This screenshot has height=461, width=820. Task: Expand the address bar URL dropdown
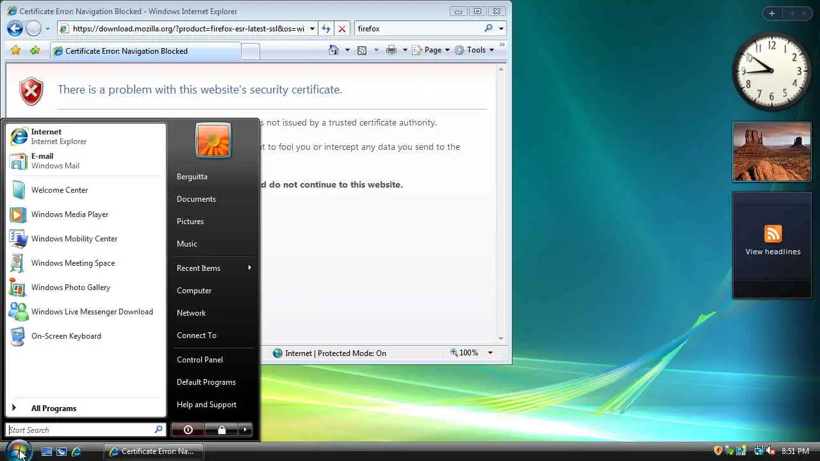pos(312,28)
